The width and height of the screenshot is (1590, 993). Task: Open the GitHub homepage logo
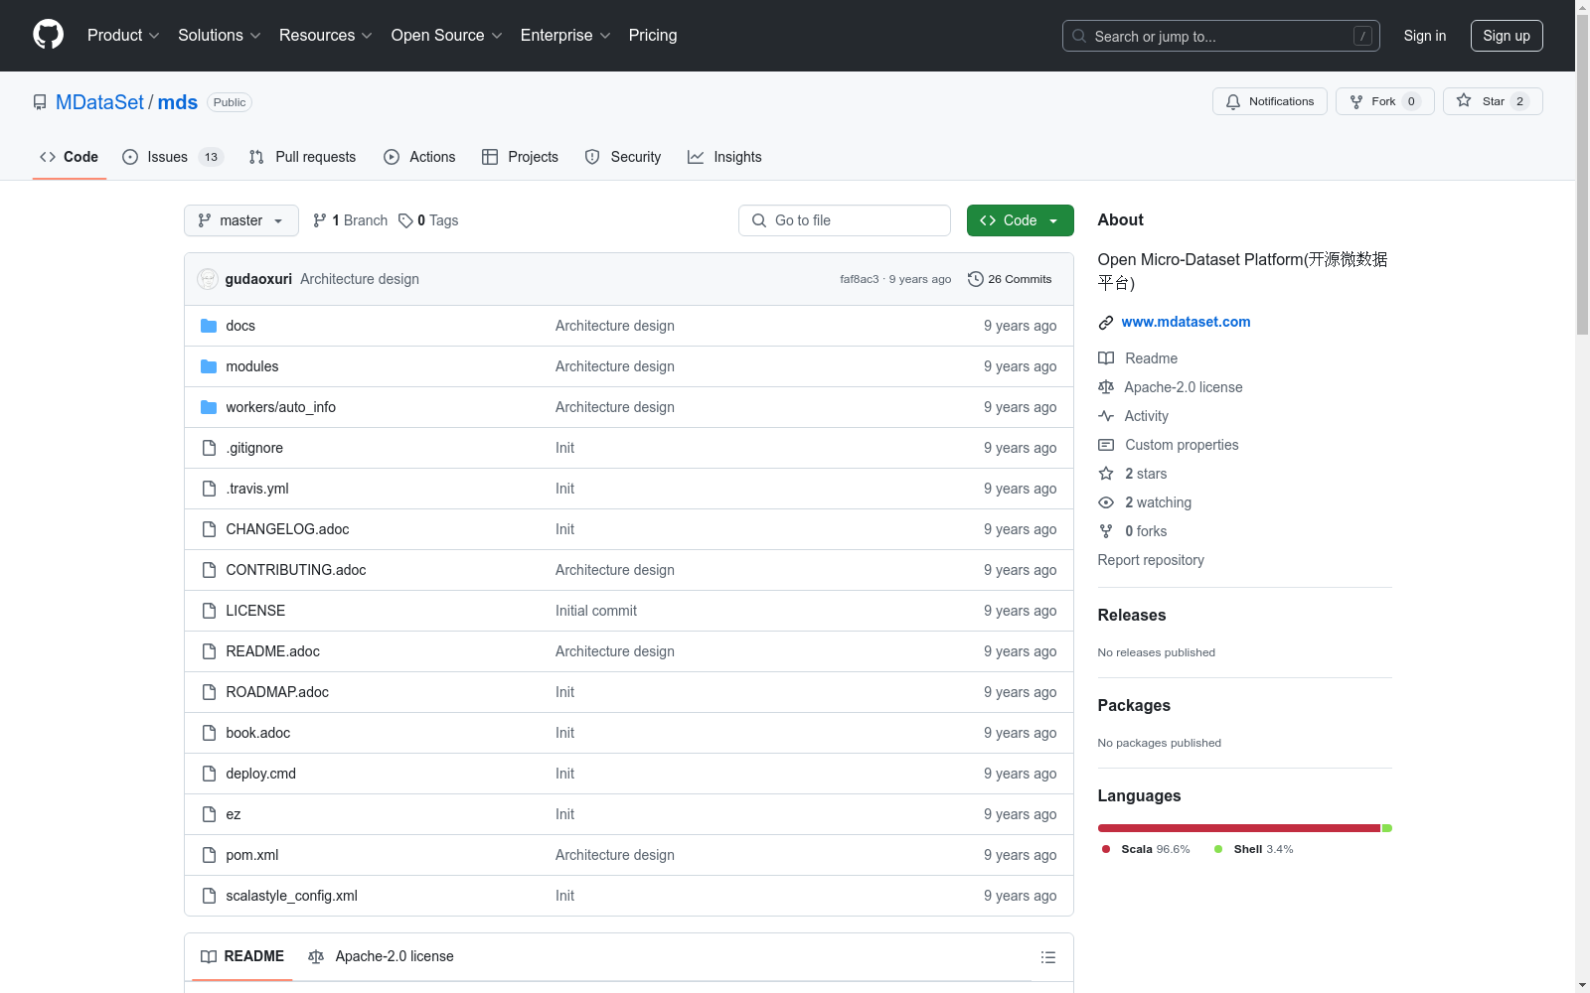point(48,35)
